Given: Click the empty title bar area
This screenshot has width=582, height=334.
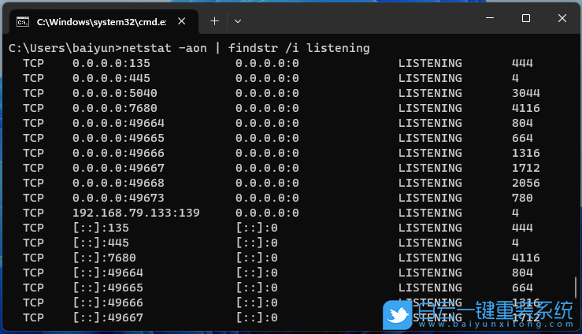Looking at the screenshot, I should pos(354,19).
